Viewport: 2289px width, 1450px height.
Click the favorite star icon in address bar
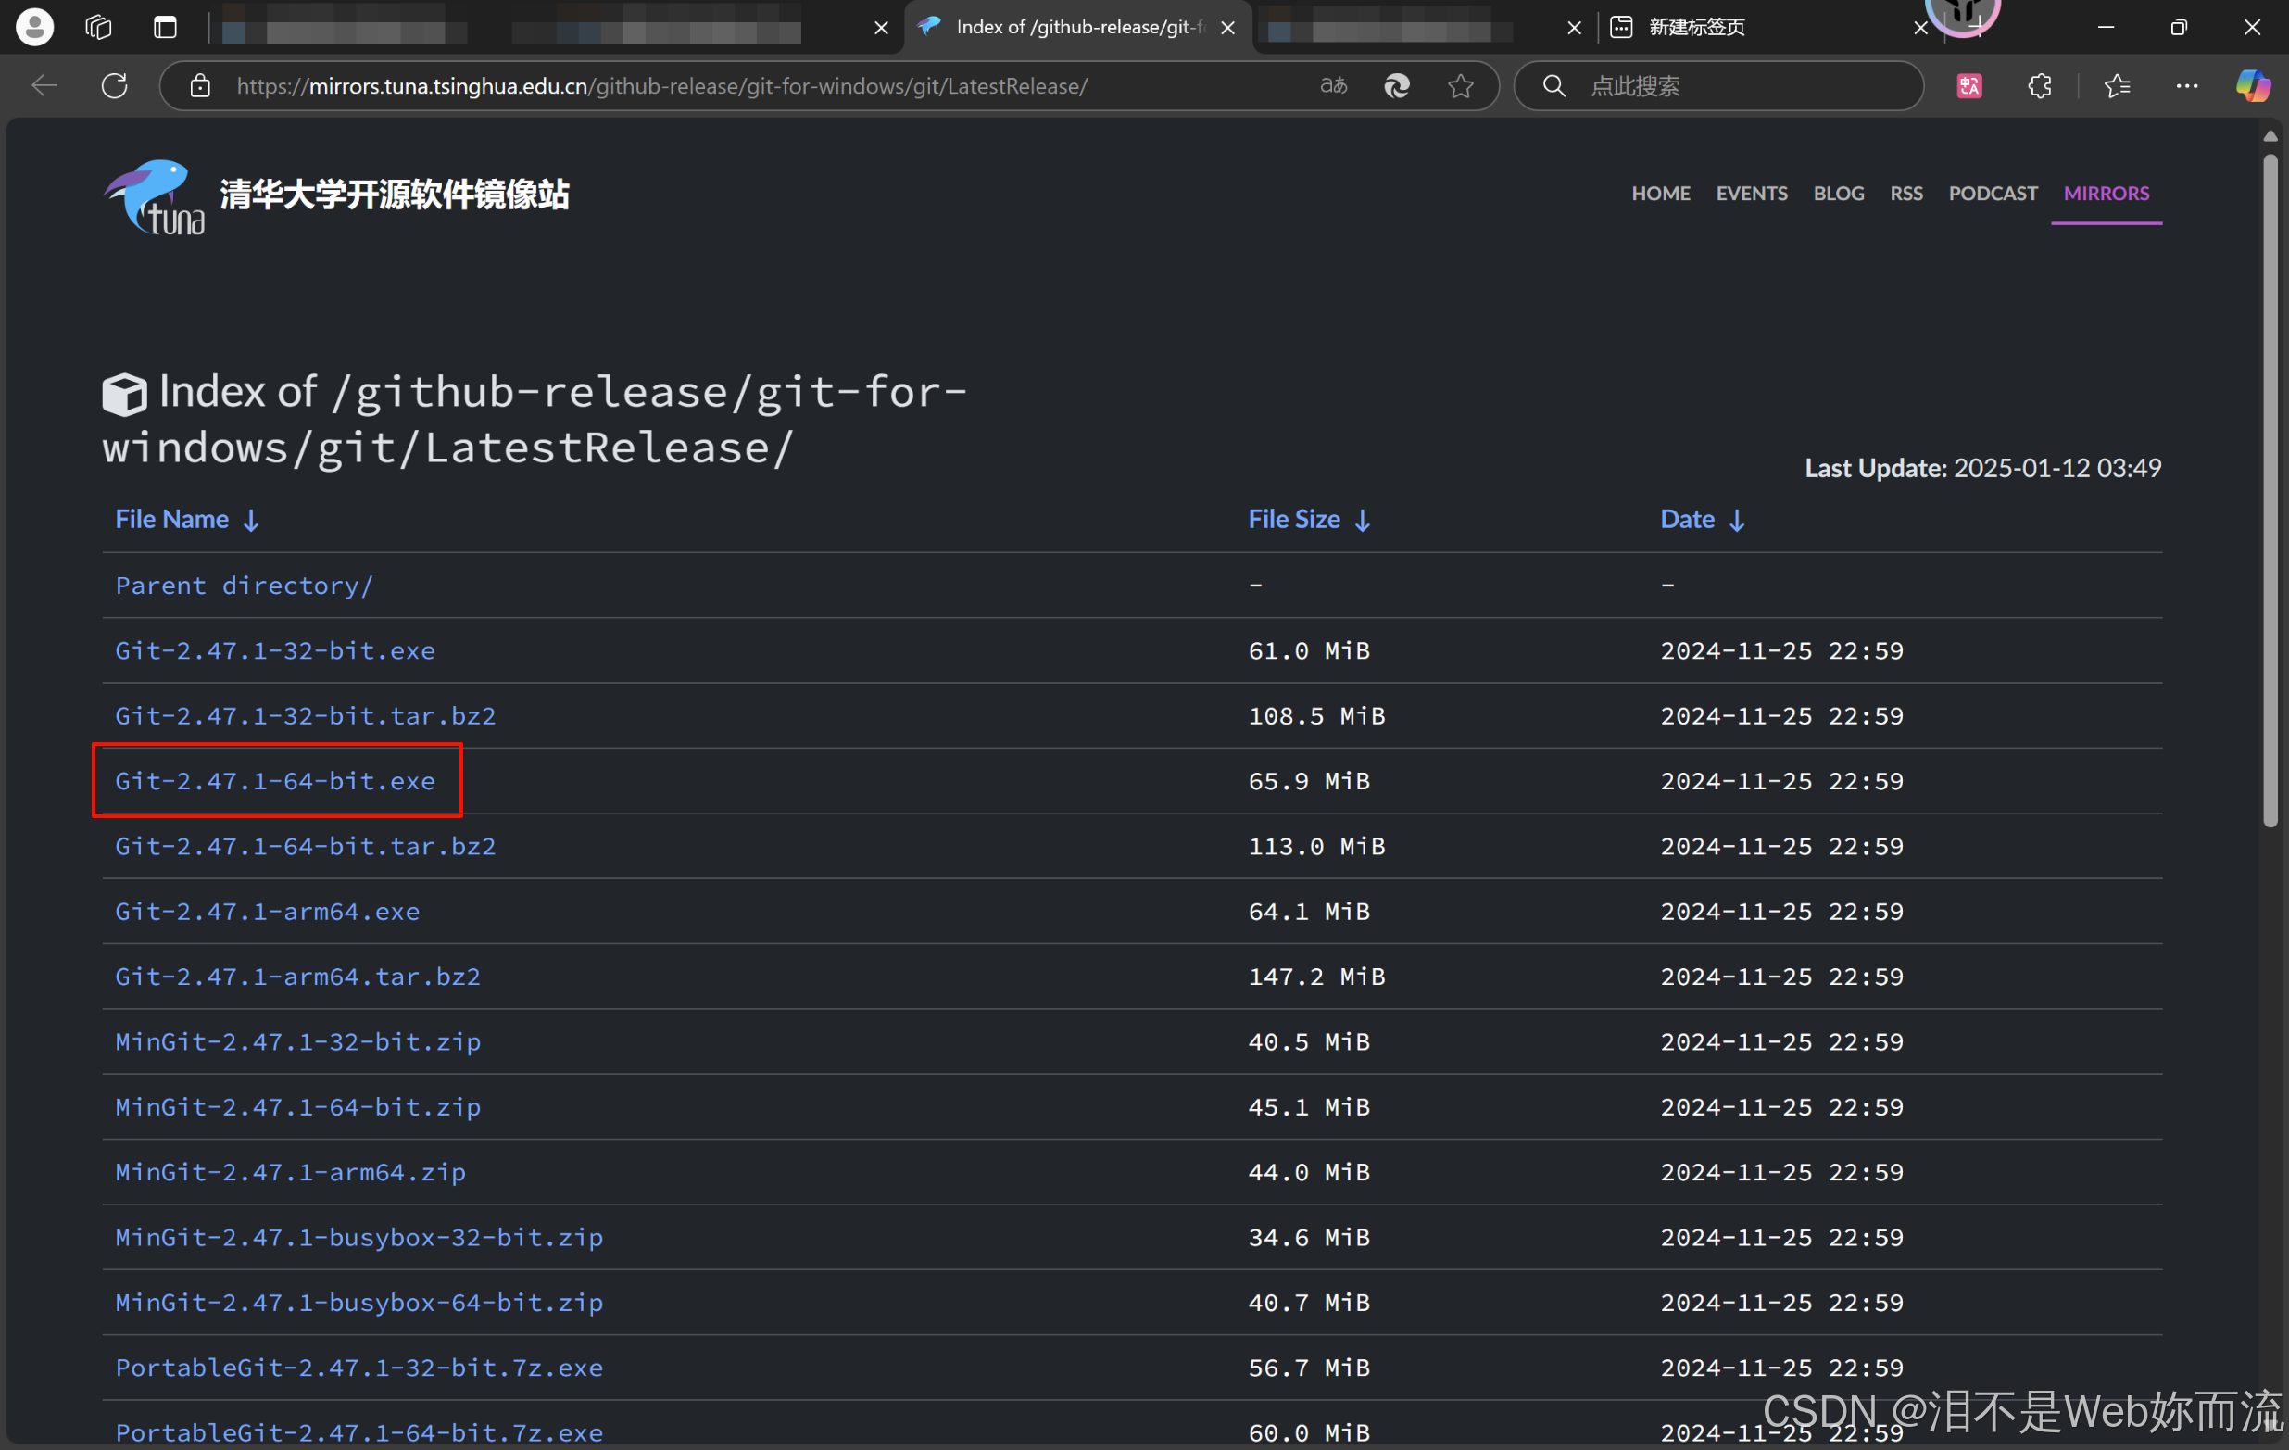tap(1460, 85)
